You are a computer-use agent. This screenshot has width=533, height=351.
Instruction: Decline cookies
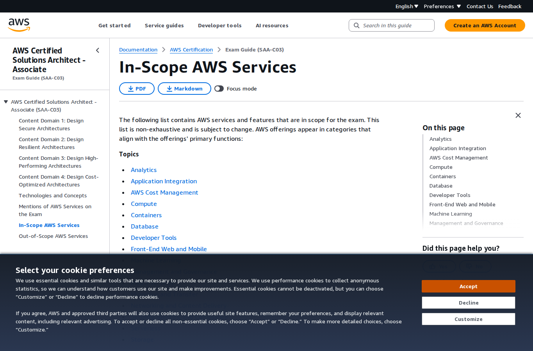(469, 303)
